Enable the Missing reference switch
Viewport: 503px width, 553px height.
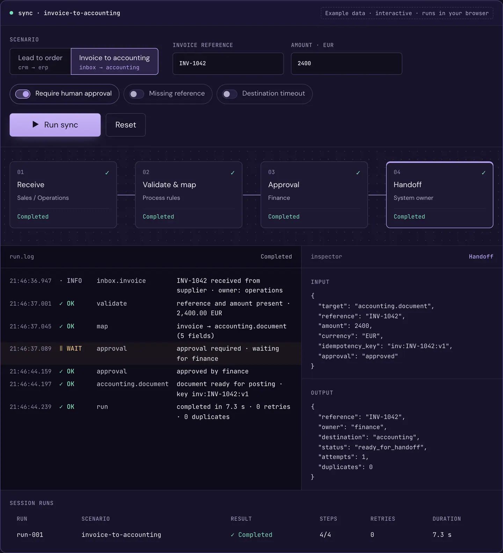point(137,94)
